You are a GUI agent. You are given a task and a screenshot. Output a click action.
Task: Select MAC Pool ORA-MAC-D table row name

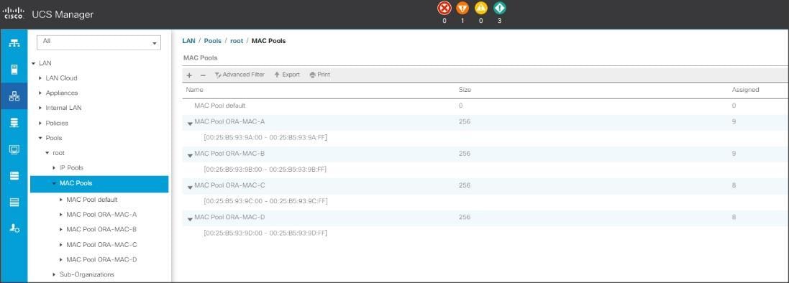click(230, 217)
